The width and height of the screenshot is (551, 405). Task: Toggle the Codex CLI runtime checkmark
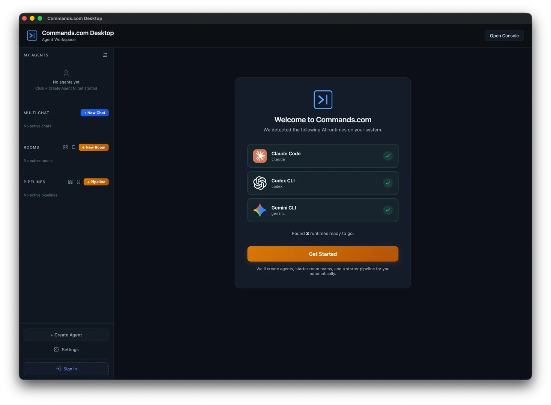(x=388, y=183)
